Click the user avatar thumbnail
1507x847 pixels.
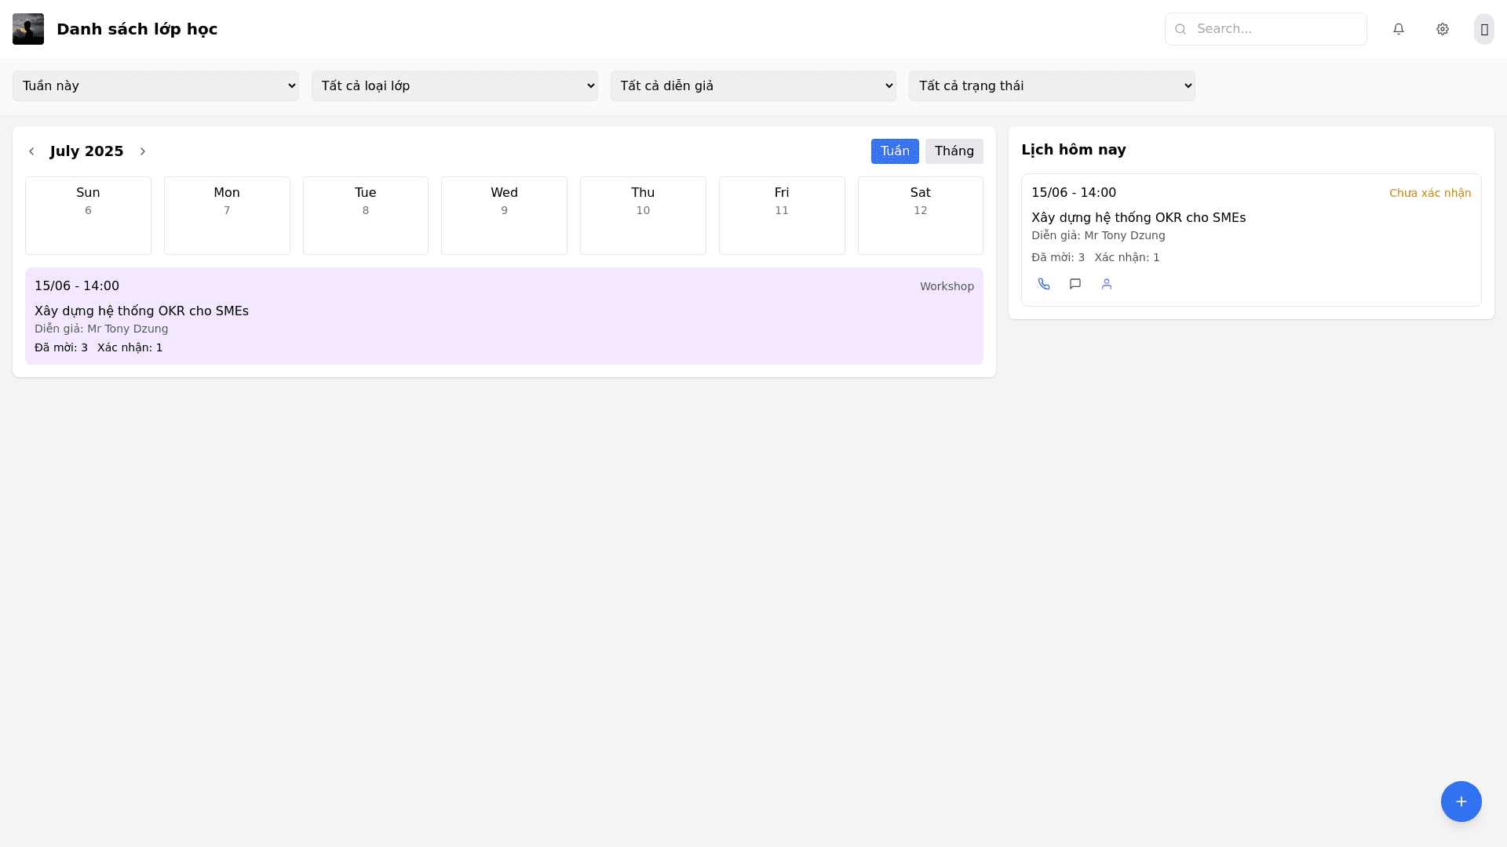[x=28, y=29]
